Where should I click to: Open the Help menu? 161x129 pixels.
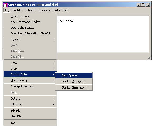point(65,10)
